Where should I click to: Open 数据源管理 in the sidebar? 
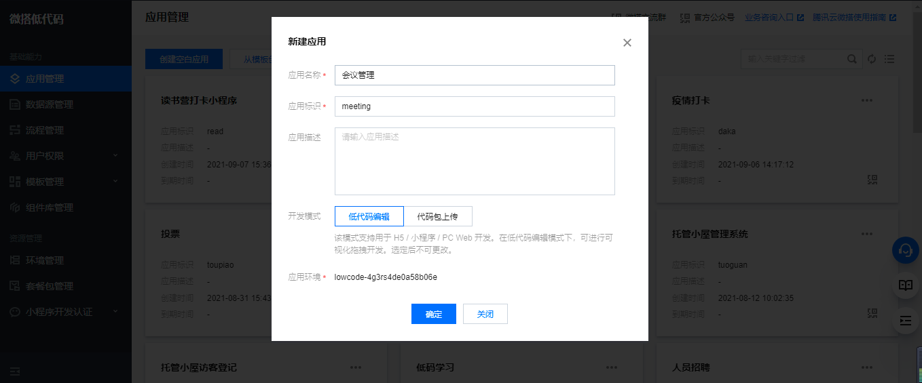coord(66,104)
